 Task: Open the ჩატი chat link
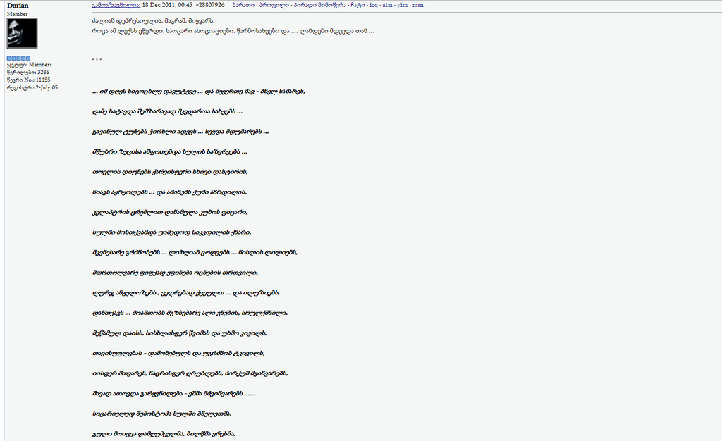tap(357, 5)
